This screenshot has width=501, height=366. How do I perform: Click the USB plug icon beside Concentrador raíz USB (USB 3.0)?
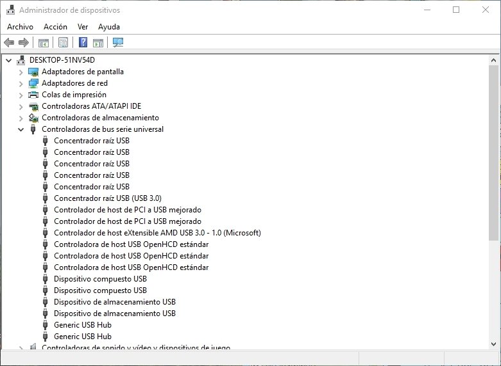pos(46,198)
